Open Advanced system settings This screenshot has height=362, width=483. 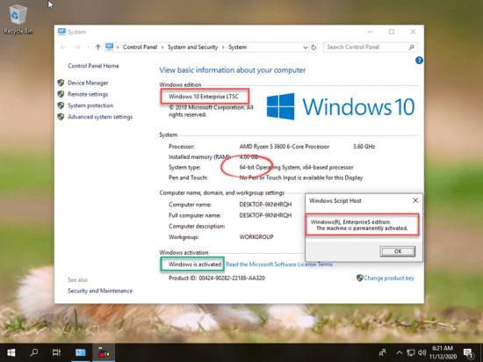tap(100, 117)
